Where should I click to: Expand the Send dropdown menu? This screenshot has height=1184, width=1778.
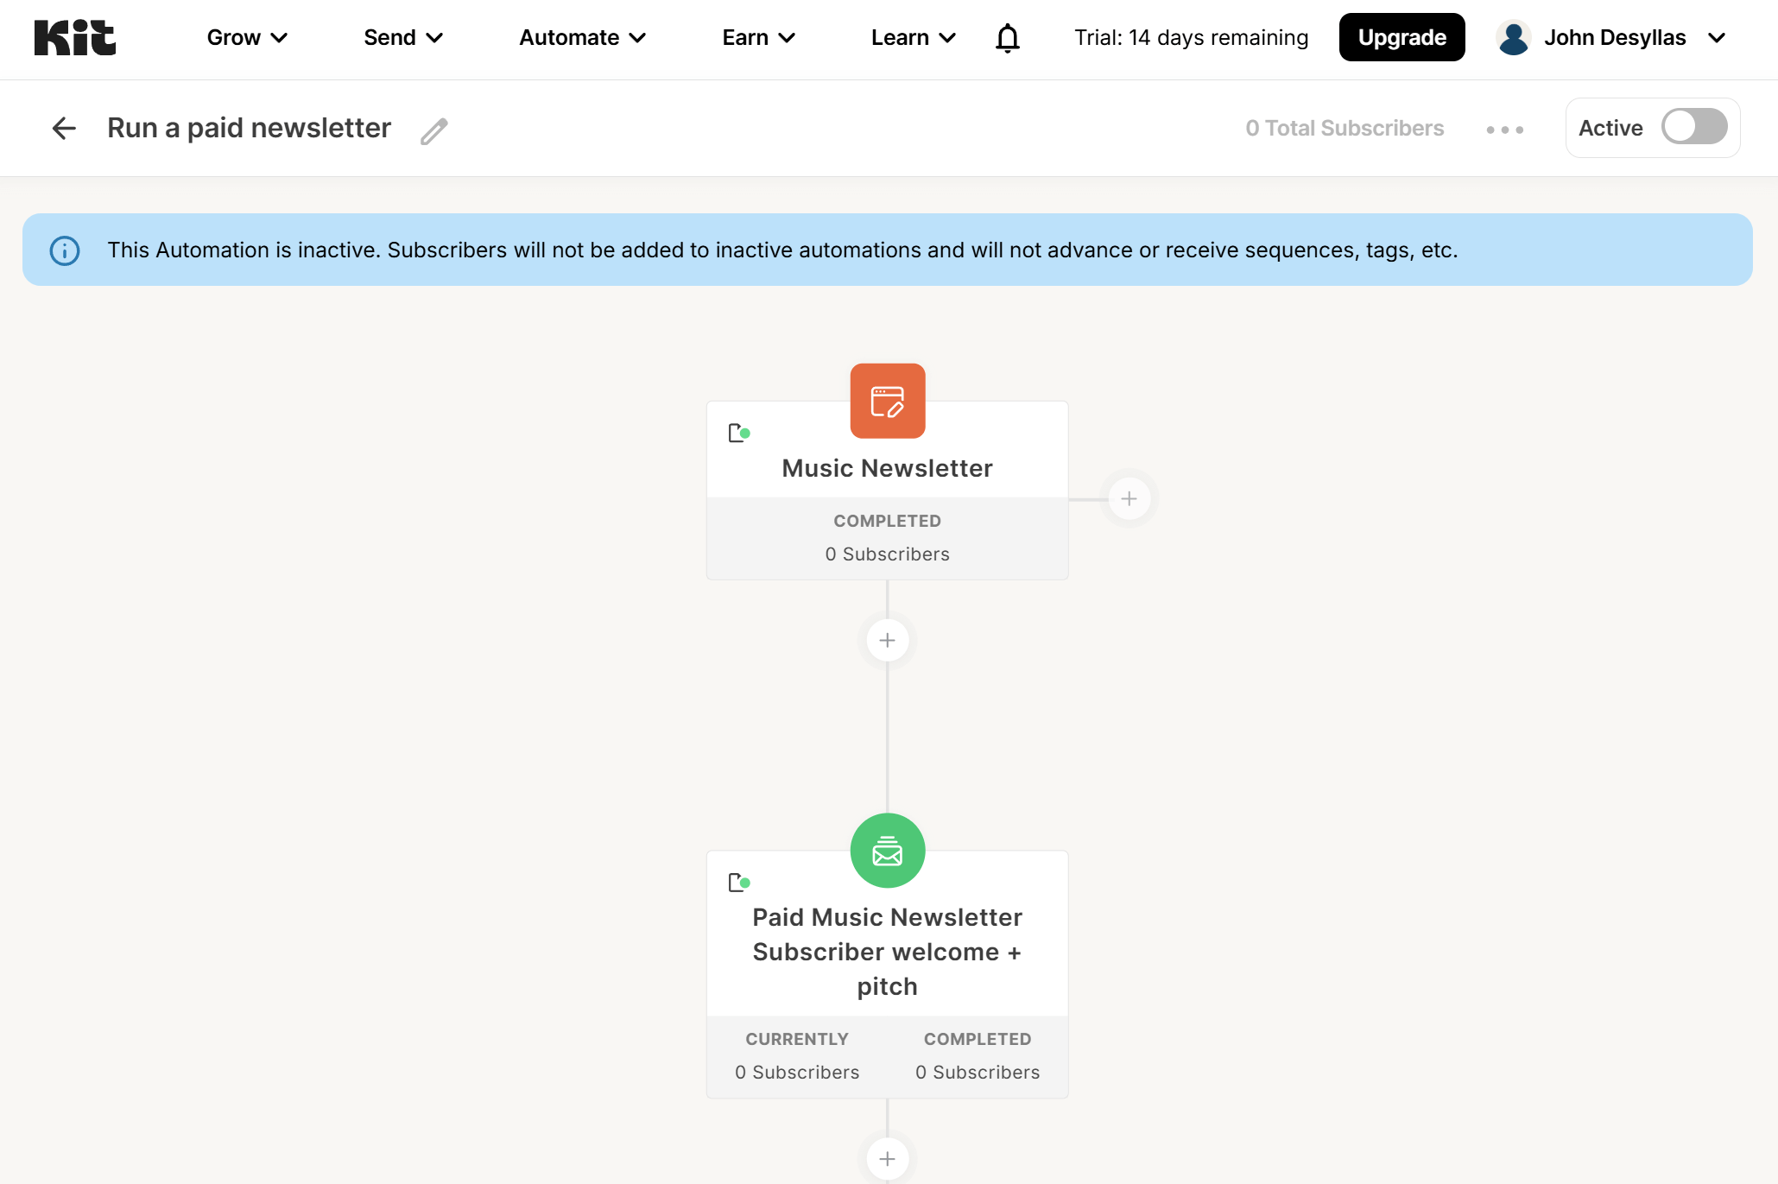pyautogui.click(x=402, y=37)
